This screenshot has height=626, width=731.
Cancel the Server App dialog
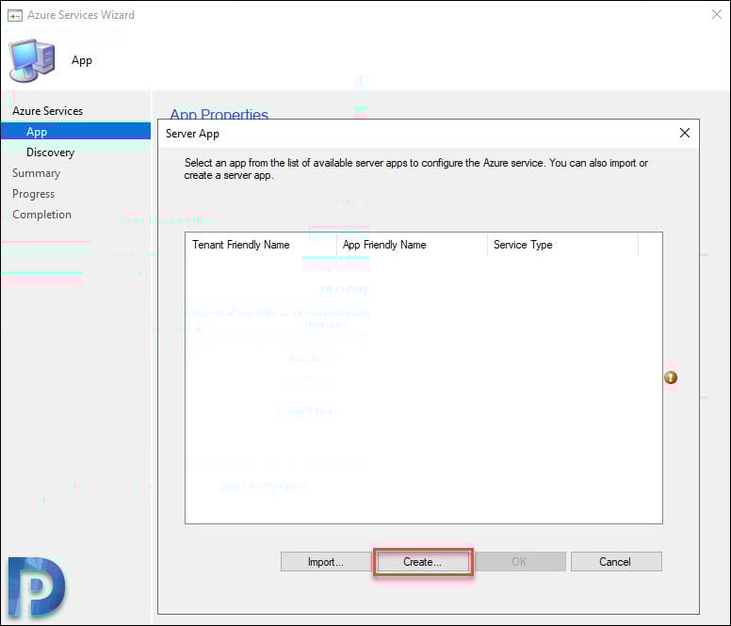(616, 562)
